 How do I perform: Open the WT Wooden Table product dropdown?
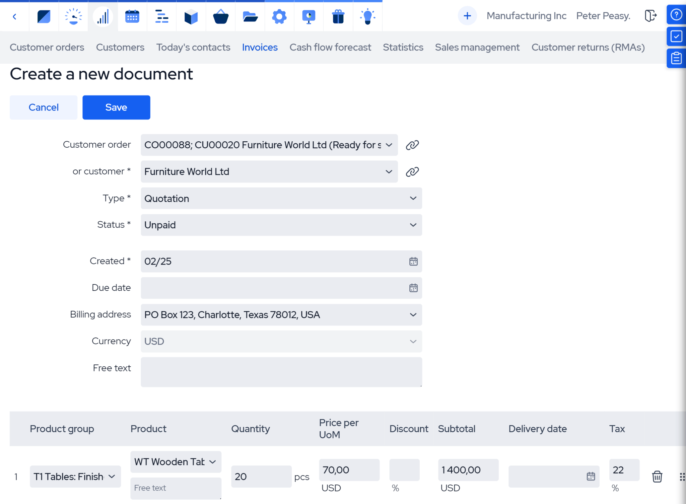(x=176, y=462)
